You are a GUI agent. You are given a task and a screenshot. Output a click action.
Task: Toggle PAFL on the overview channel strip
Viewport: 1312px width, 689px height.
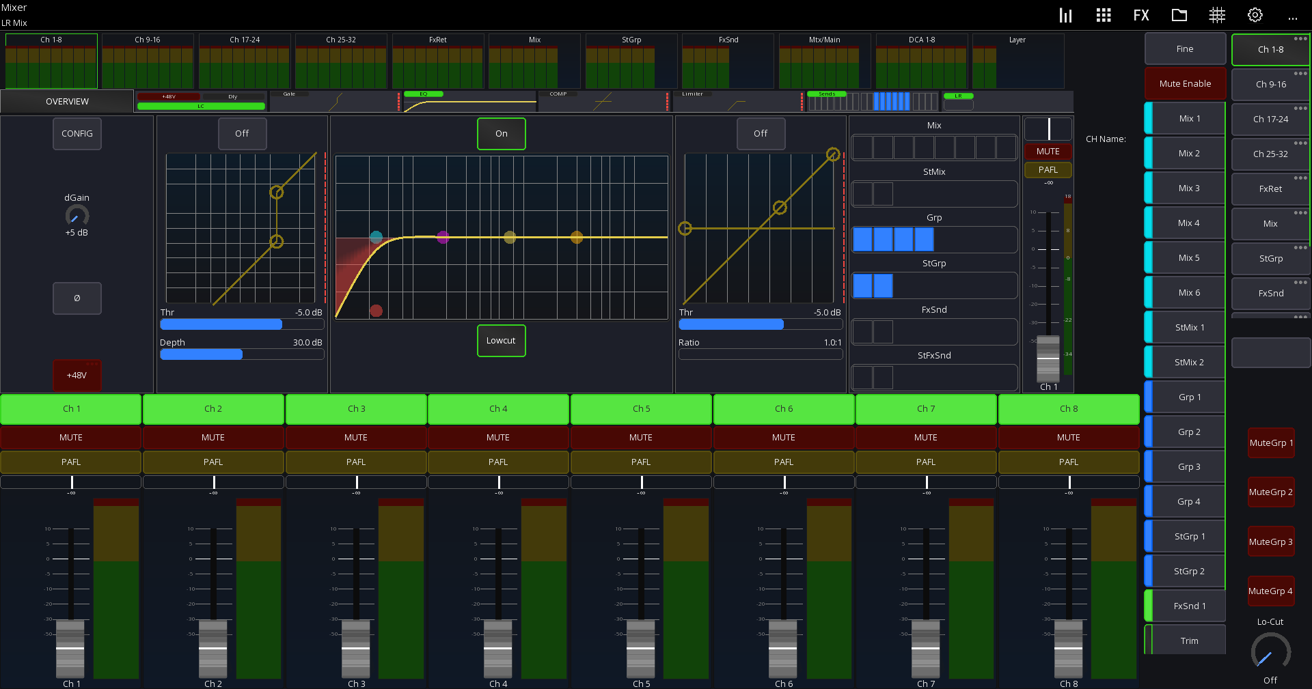tap(1048, 170)
